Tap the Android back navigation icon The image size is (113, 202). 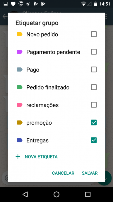click(25, 194)
